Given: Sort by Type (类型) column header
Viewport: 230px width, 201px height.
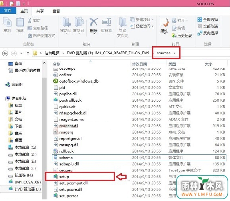Looking at the screenshot, I should click(172, 64).
